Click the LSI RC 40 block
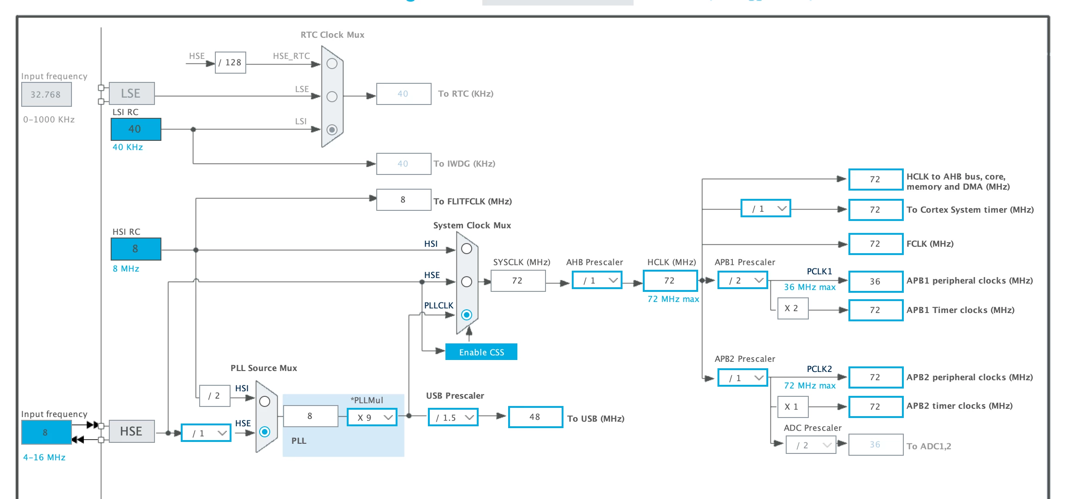1091x499 pixels. coord(136,129)
